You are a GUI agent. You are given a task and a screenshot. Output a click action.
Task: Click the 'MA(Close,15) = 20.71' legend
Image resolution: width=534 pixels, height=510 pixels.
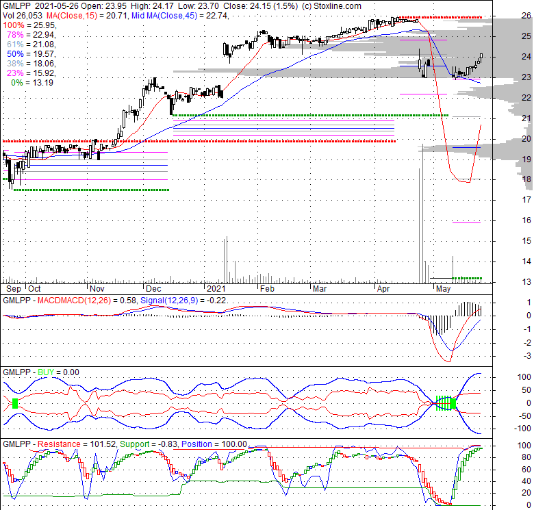point(87,16)
